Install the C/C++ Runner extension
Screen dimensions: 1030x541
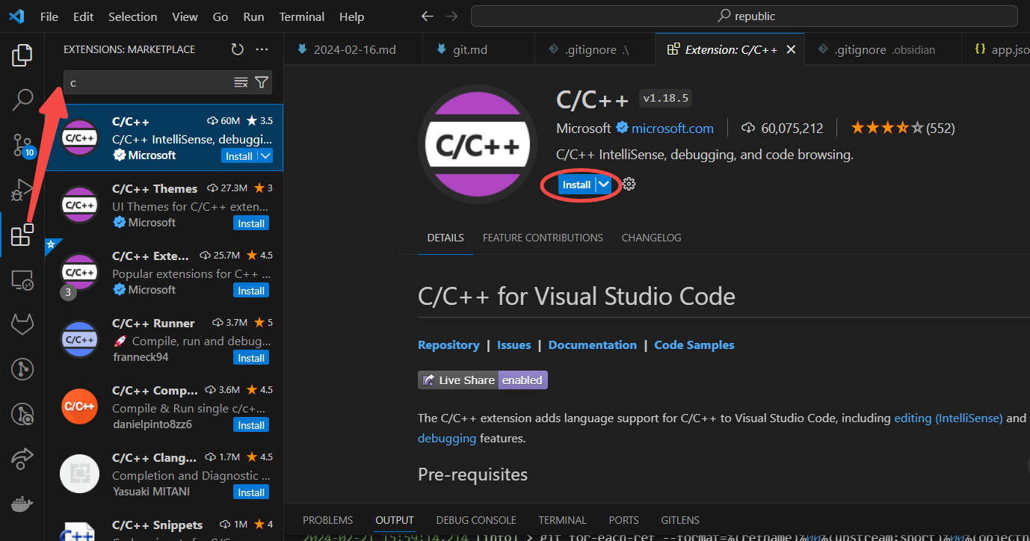251,358
